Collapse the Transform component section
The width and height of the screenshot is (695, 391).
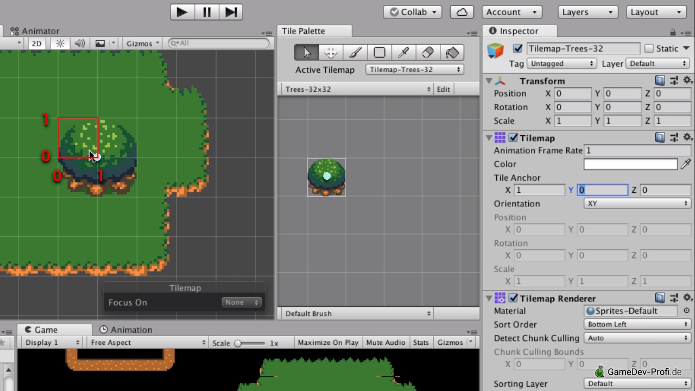[x=489, y=81]
